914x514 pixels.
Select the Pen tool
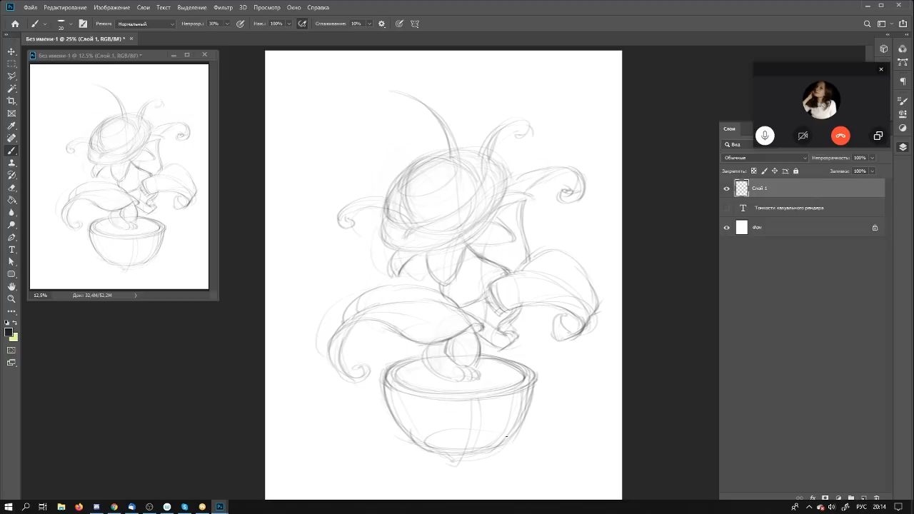[x=11, y=237]
